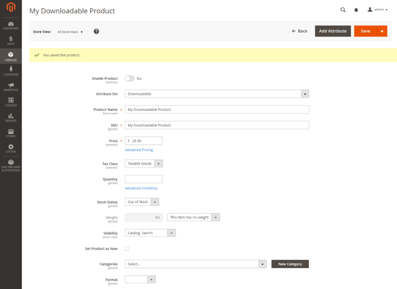Open the Stock Status dropdown

tap(155, 202)
